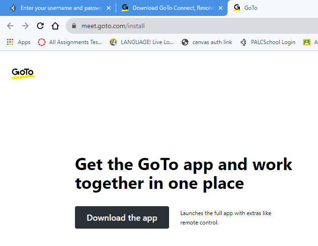Image resolution: width=318 pixels, height=246 pixels.
Task: Open the Apps bookmark grid
Action: tap(18, 42)
